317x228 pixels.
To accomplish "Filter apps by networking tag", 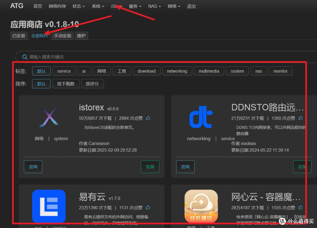I will [x=177, y=71].
